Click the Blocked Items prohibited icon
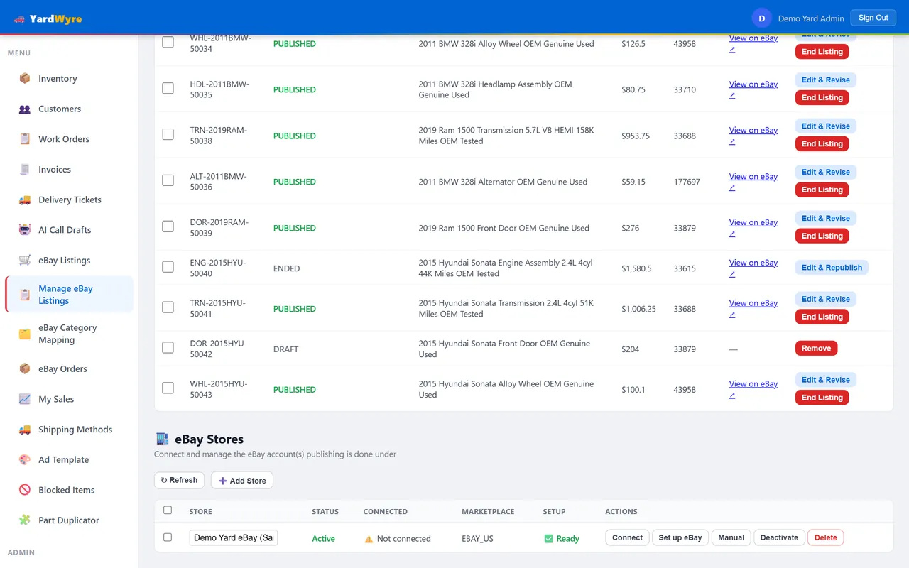The width and height of the screenshot is (909, 568). (x=25, y=490)
